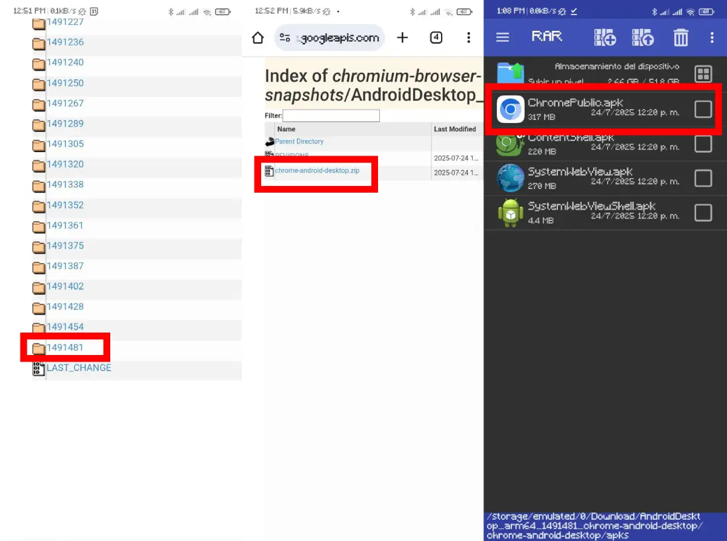Download chrome-android-desktop.zip link
The width and height of the screenshot is (727, 541).
click(317, 171)
